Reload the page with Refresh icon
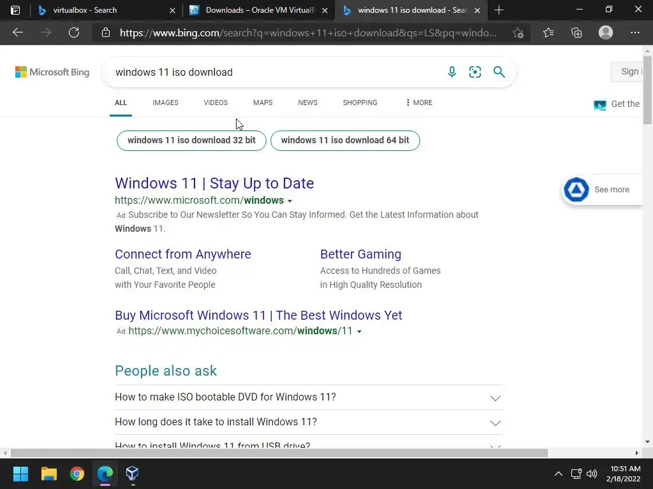 coord(74,32)
